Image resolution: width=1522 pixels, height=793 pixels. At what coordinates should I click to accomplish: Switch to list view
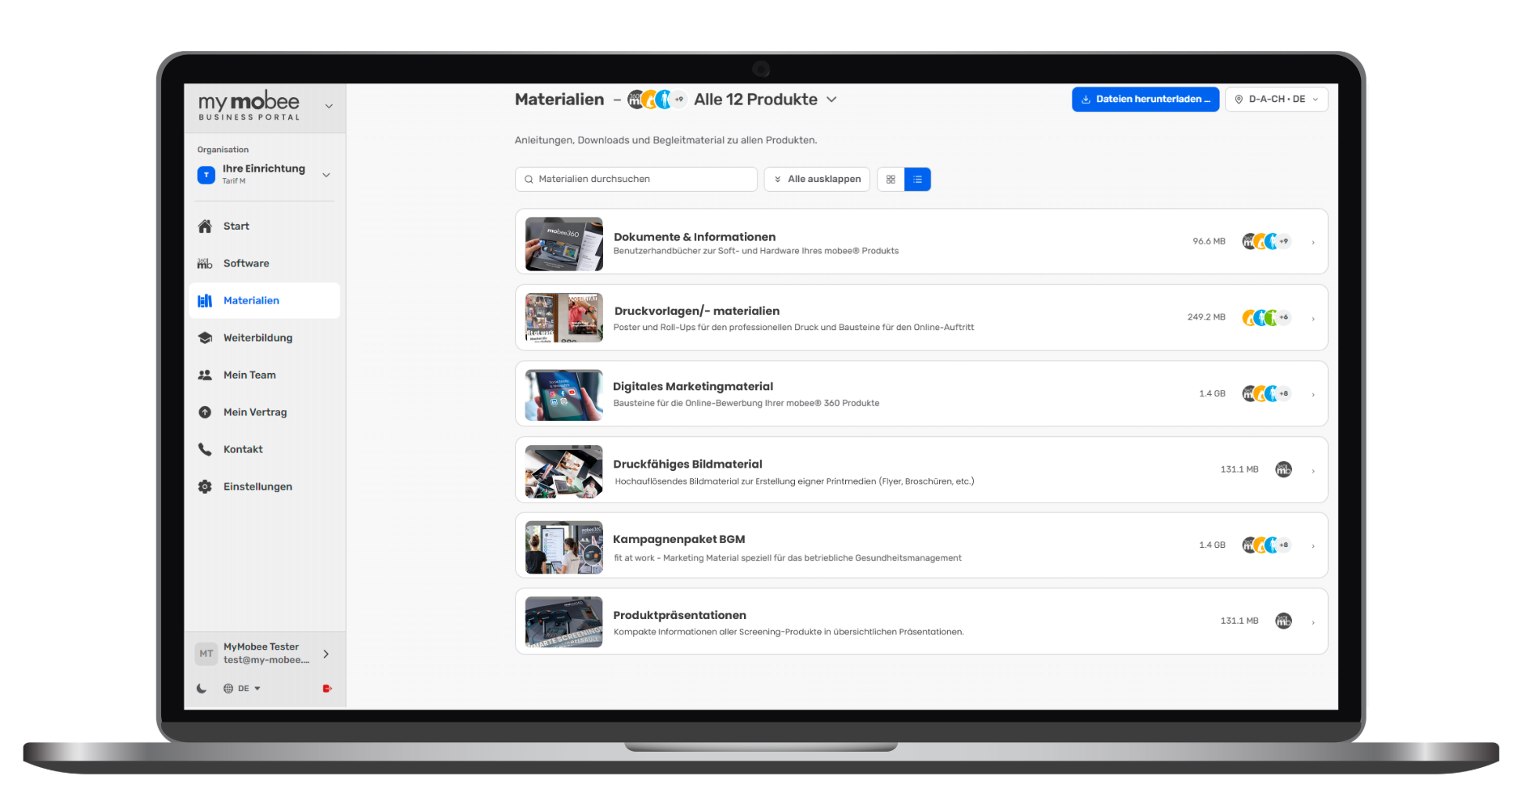(917, 179)
